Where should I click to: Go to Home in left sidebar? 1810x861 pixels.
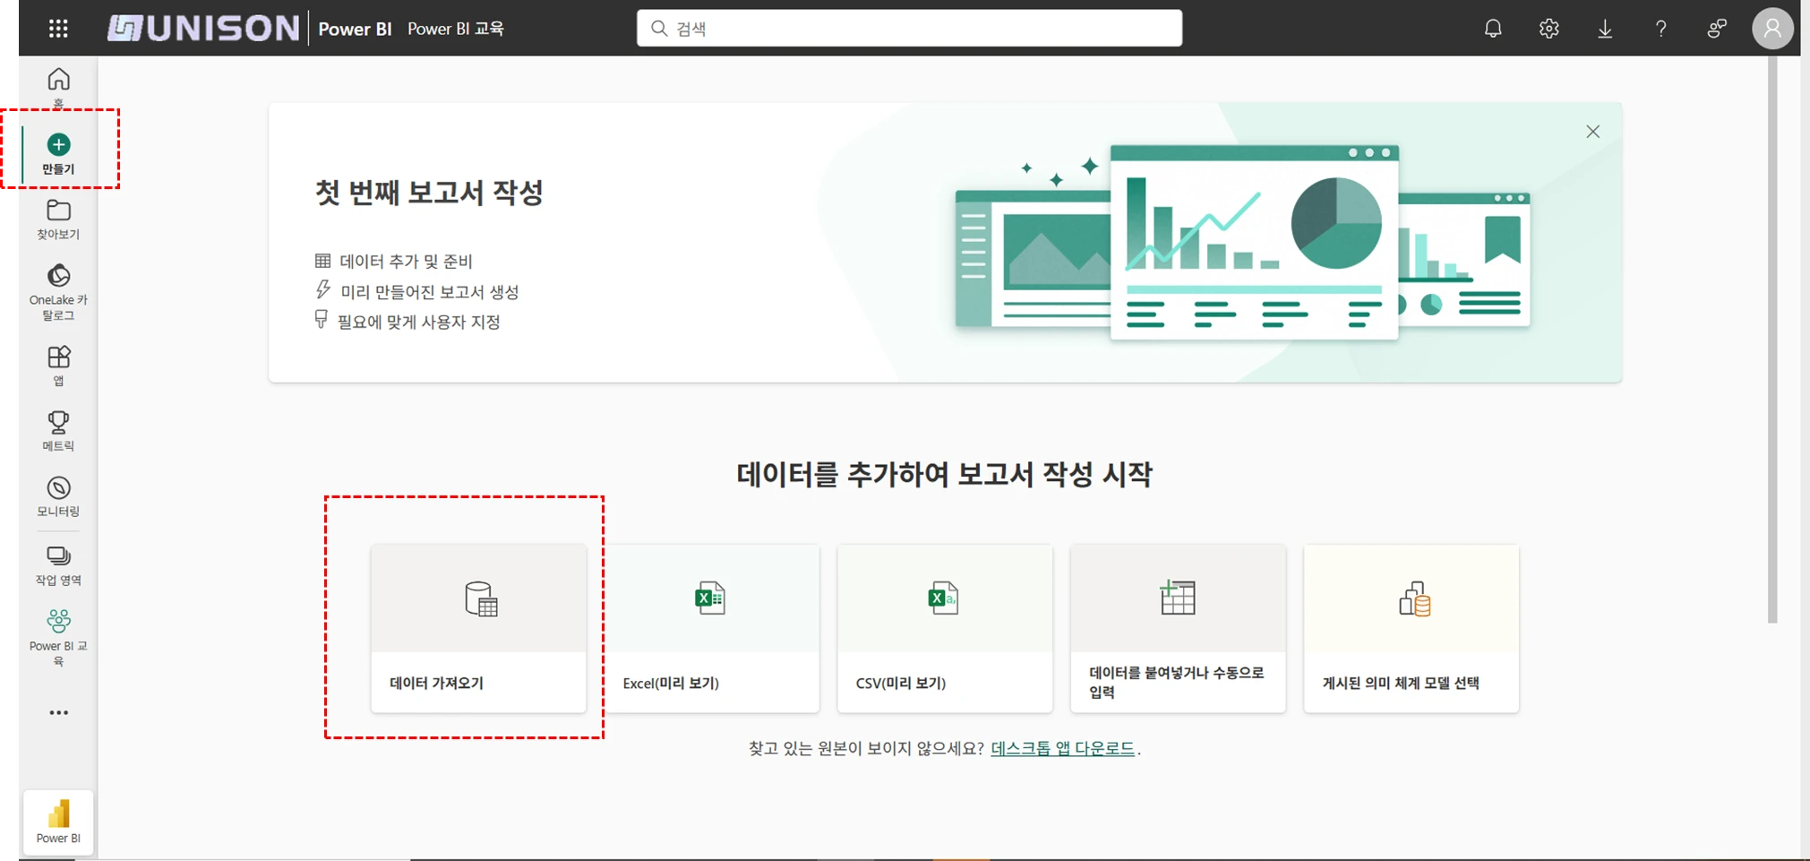pyautogui.click(x=58, y=86)
